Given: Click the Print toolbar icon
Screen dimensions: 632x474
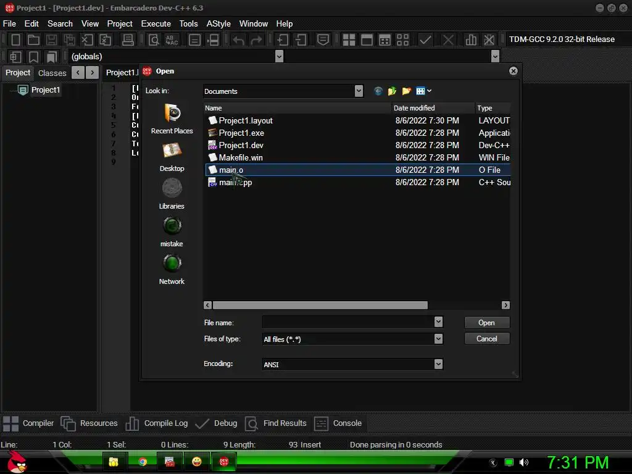Looking at the screenshot, I should (128, 39).
